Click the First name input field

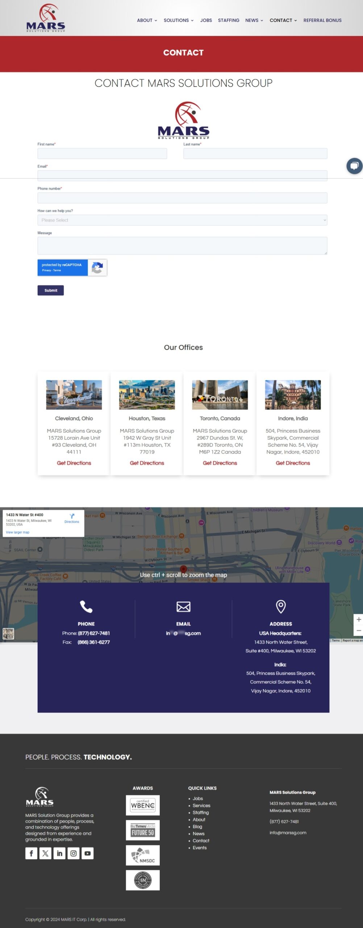coord(102,153)
